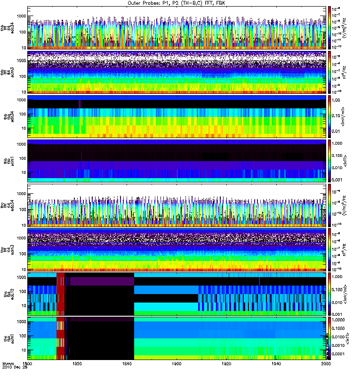Screen dimensions: 353x377
Task: Click the 1920 time tick label
Action: click(226, 364)
